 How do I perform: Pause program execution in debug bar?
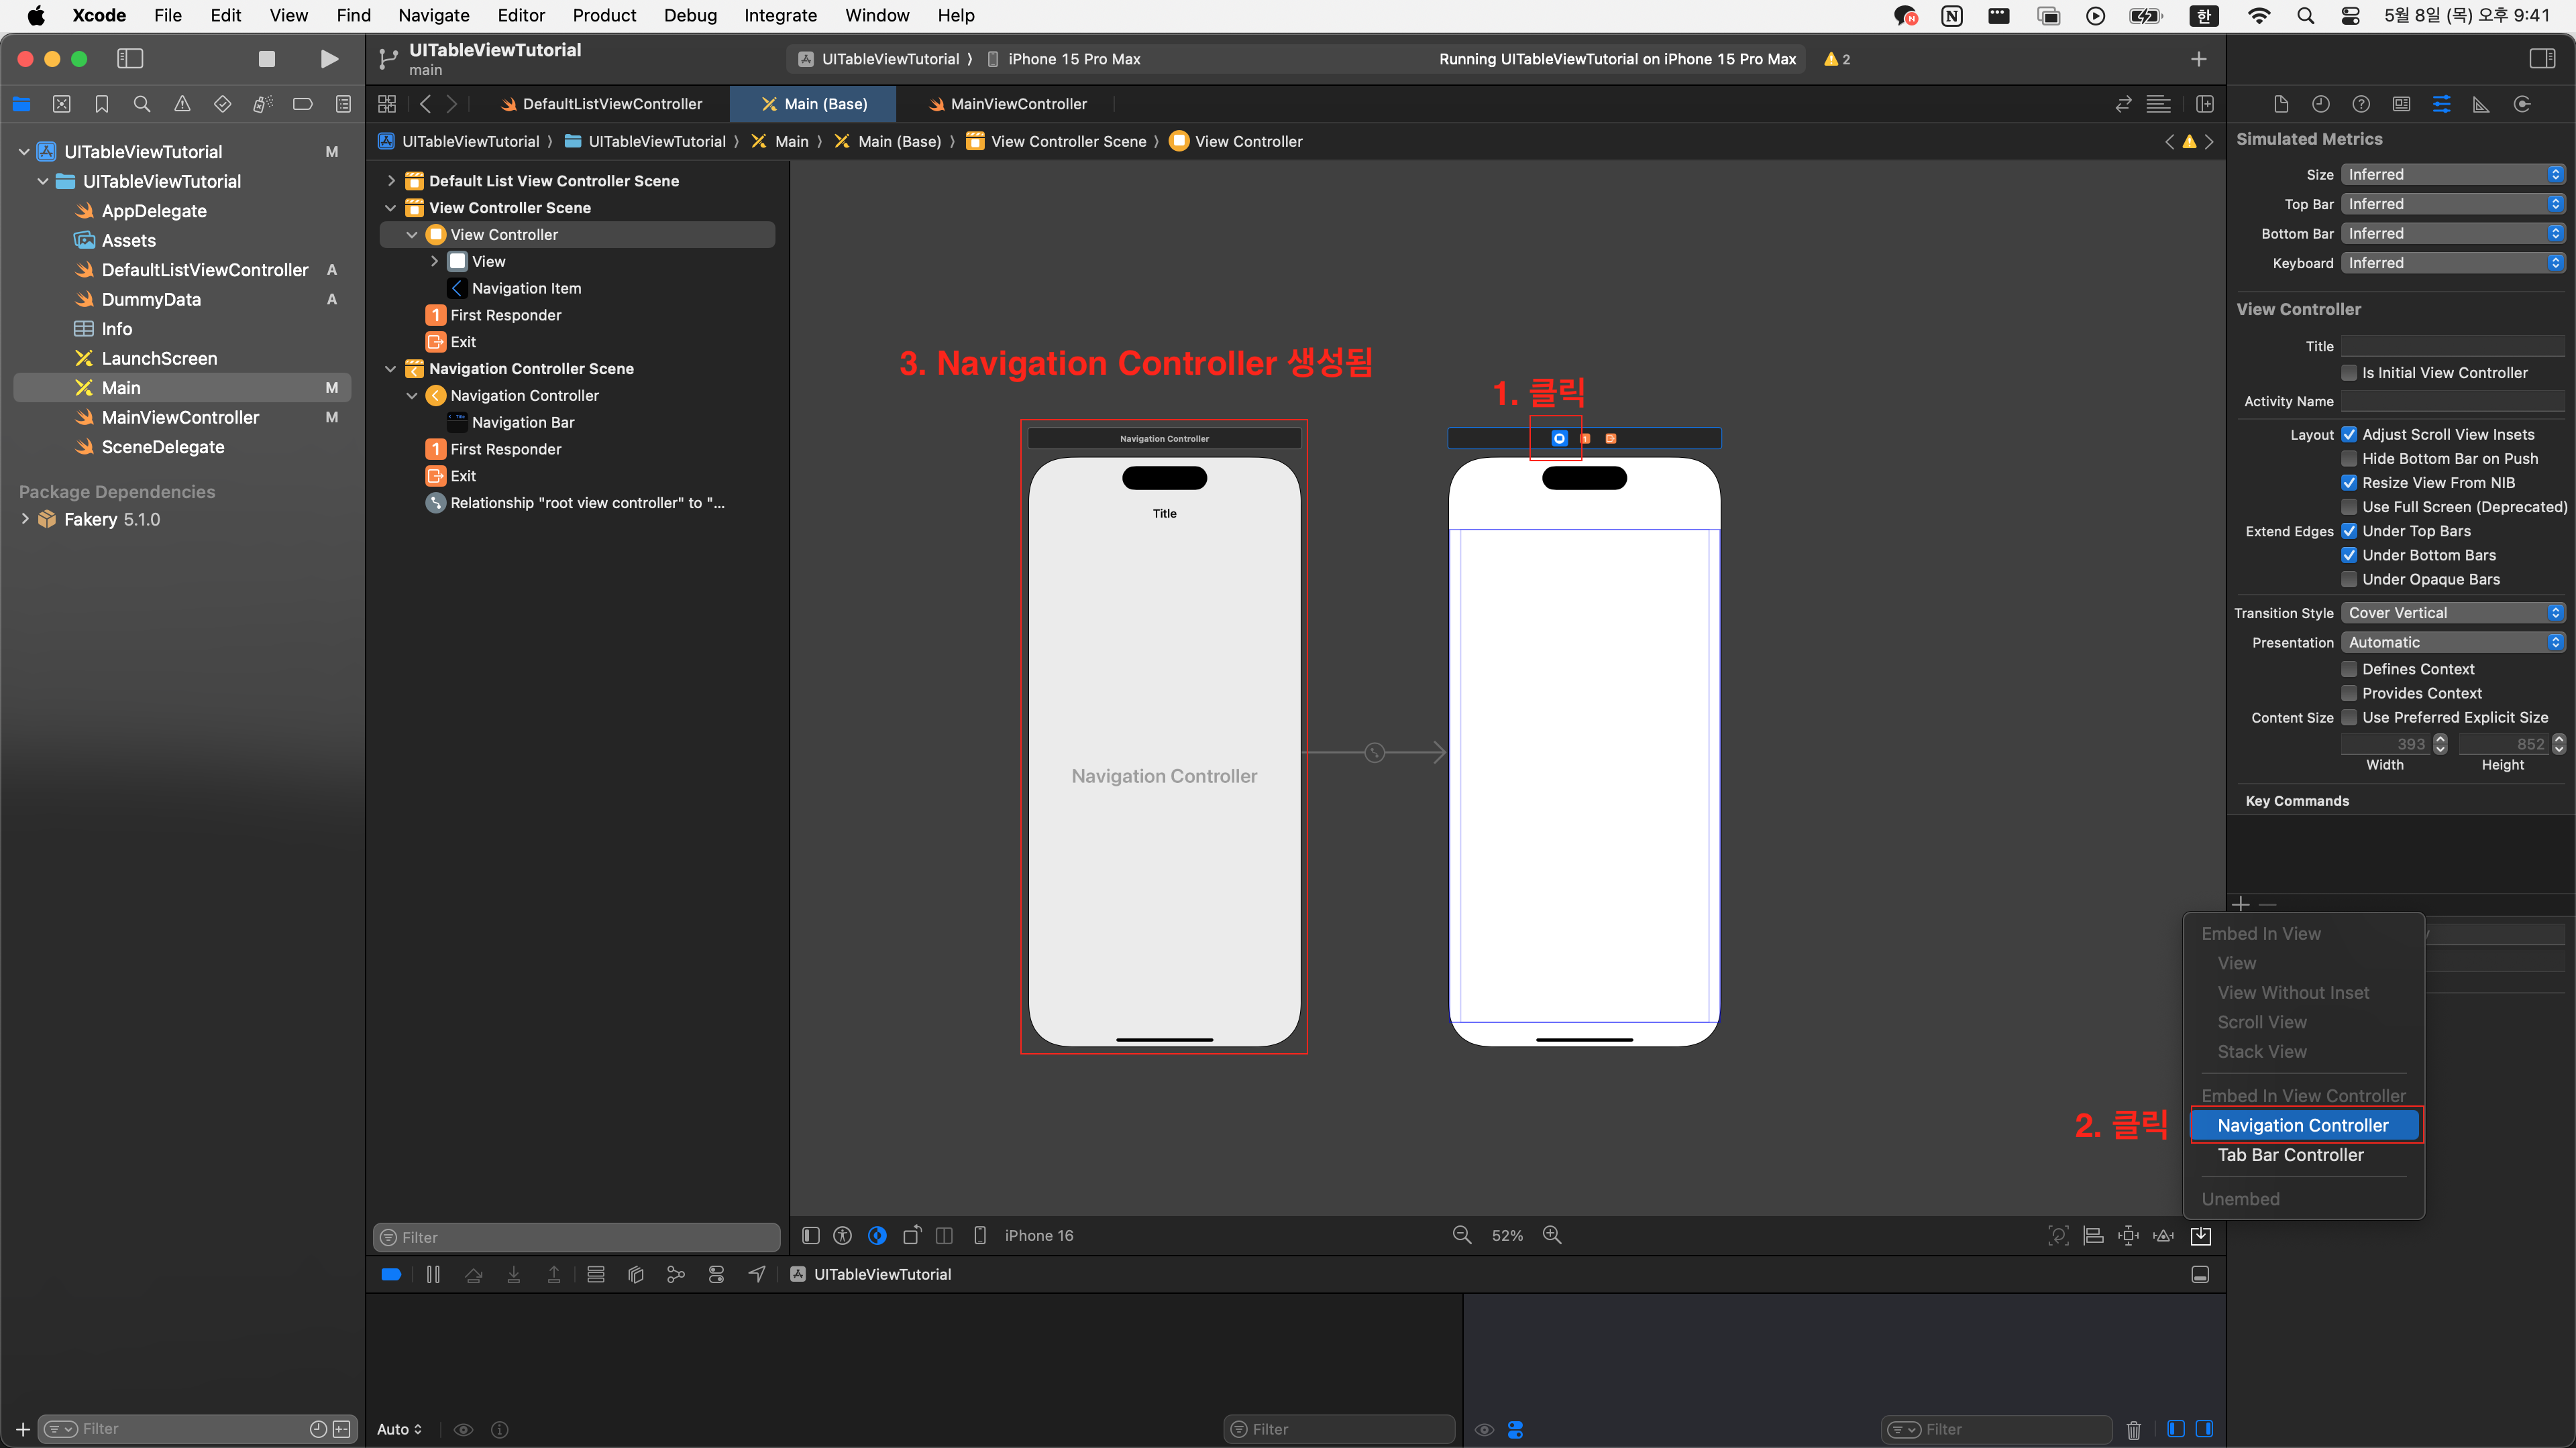[433, 1274]
